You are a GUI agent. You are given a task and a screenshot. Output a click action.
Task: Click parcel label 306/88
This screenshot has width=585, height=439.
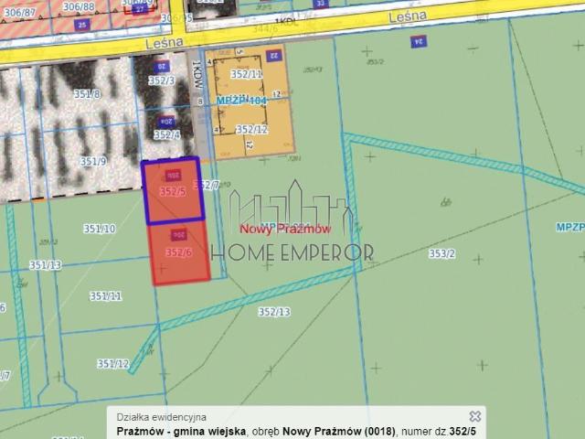(79, 6)
